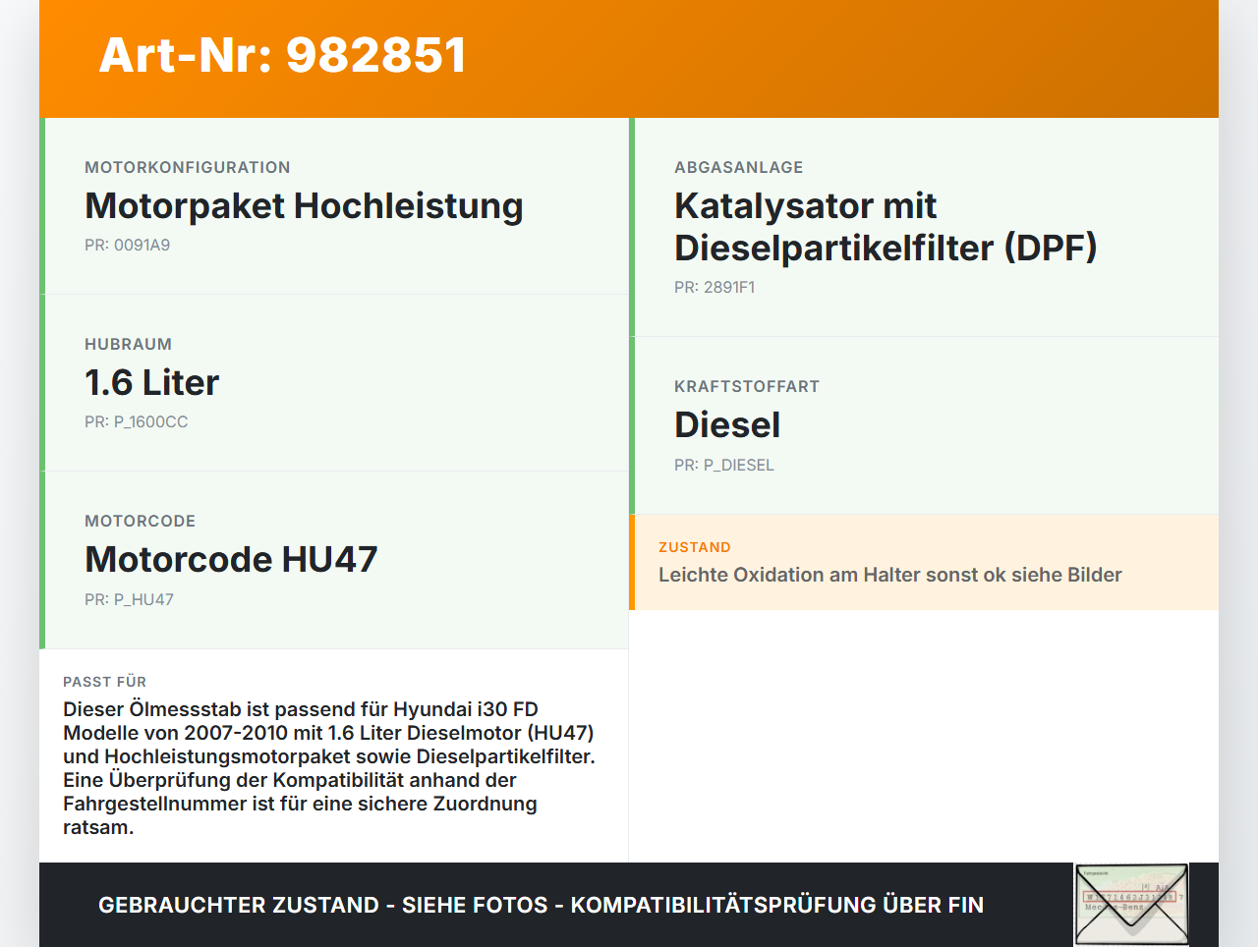
Task: Click the PR: 0091A9 code
Action: [x=128, y=245]
